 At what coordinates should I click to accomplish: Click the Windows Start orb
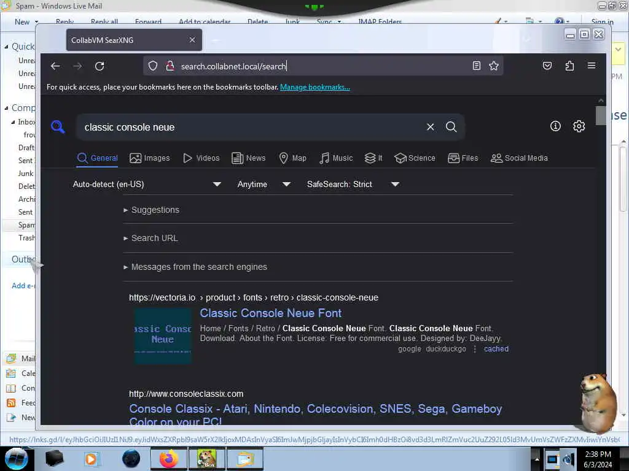click(x=16, y=459)
